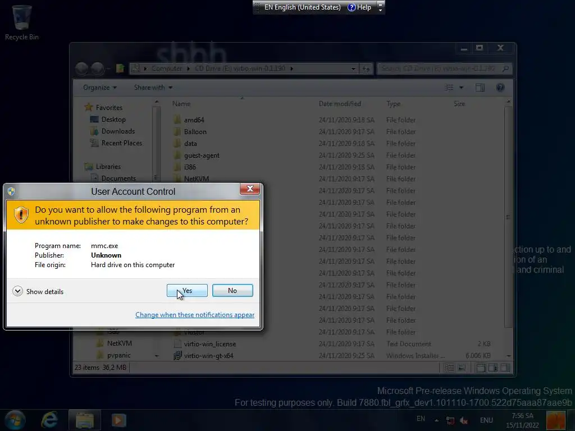Open the taskbar clock showing 7:56 SA
The image size is (575, 431).
point(522,420)
